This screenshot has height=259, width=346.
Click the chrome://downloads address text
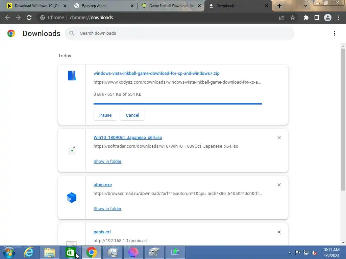pyautogui.click(x=91, y=18)
